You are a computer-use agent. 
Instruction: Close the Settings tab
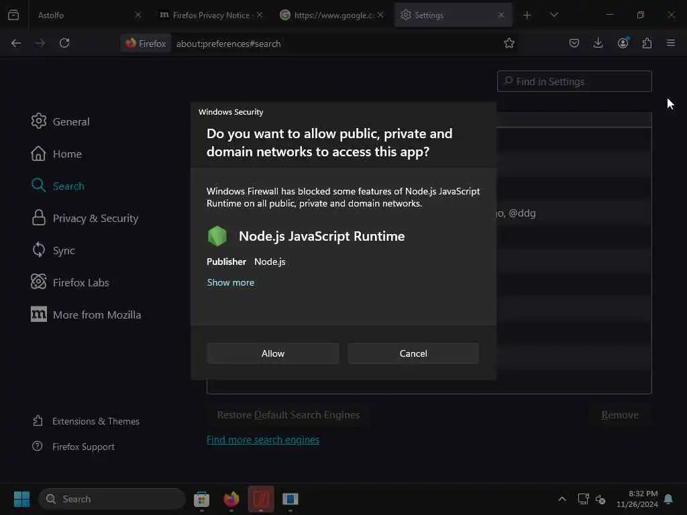coord(500,15)
